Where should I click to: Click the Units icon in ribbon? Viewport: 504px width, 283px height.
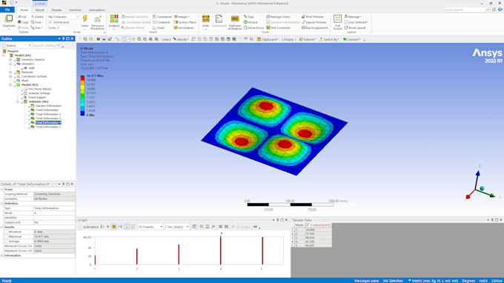pyautogui.click(x=206, y=21)
